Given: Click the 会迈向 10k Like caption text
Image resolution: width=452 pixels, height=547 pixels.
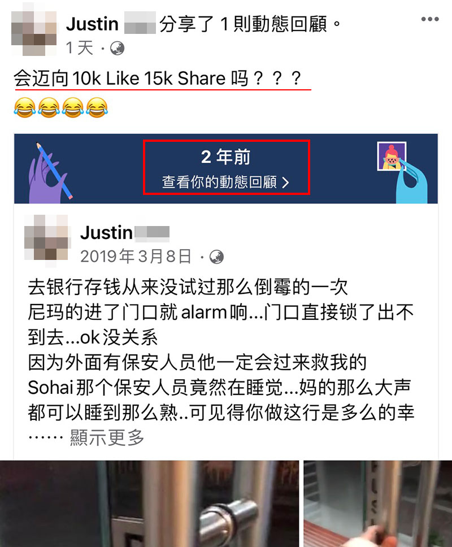Looking at the screenshot, I should [x=158, y=78].
